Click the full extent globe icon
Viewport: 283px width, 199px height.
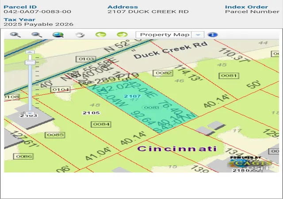point(58,34)
